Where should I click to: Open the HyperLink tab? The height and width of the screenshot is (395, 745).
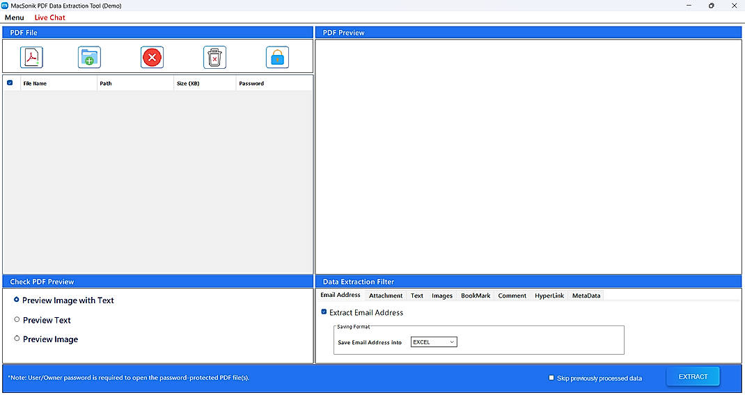549,296
